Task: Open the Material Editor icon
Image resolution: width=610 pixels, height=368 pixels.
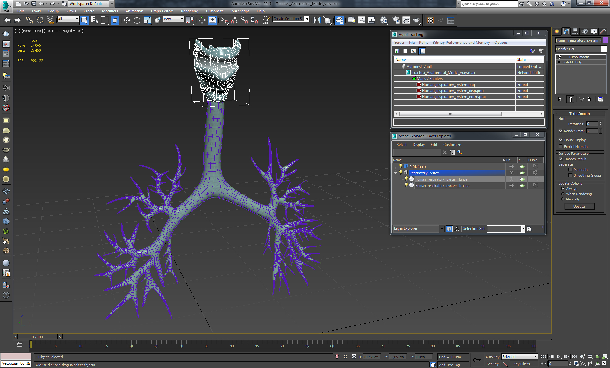Action: coord(383,21)
